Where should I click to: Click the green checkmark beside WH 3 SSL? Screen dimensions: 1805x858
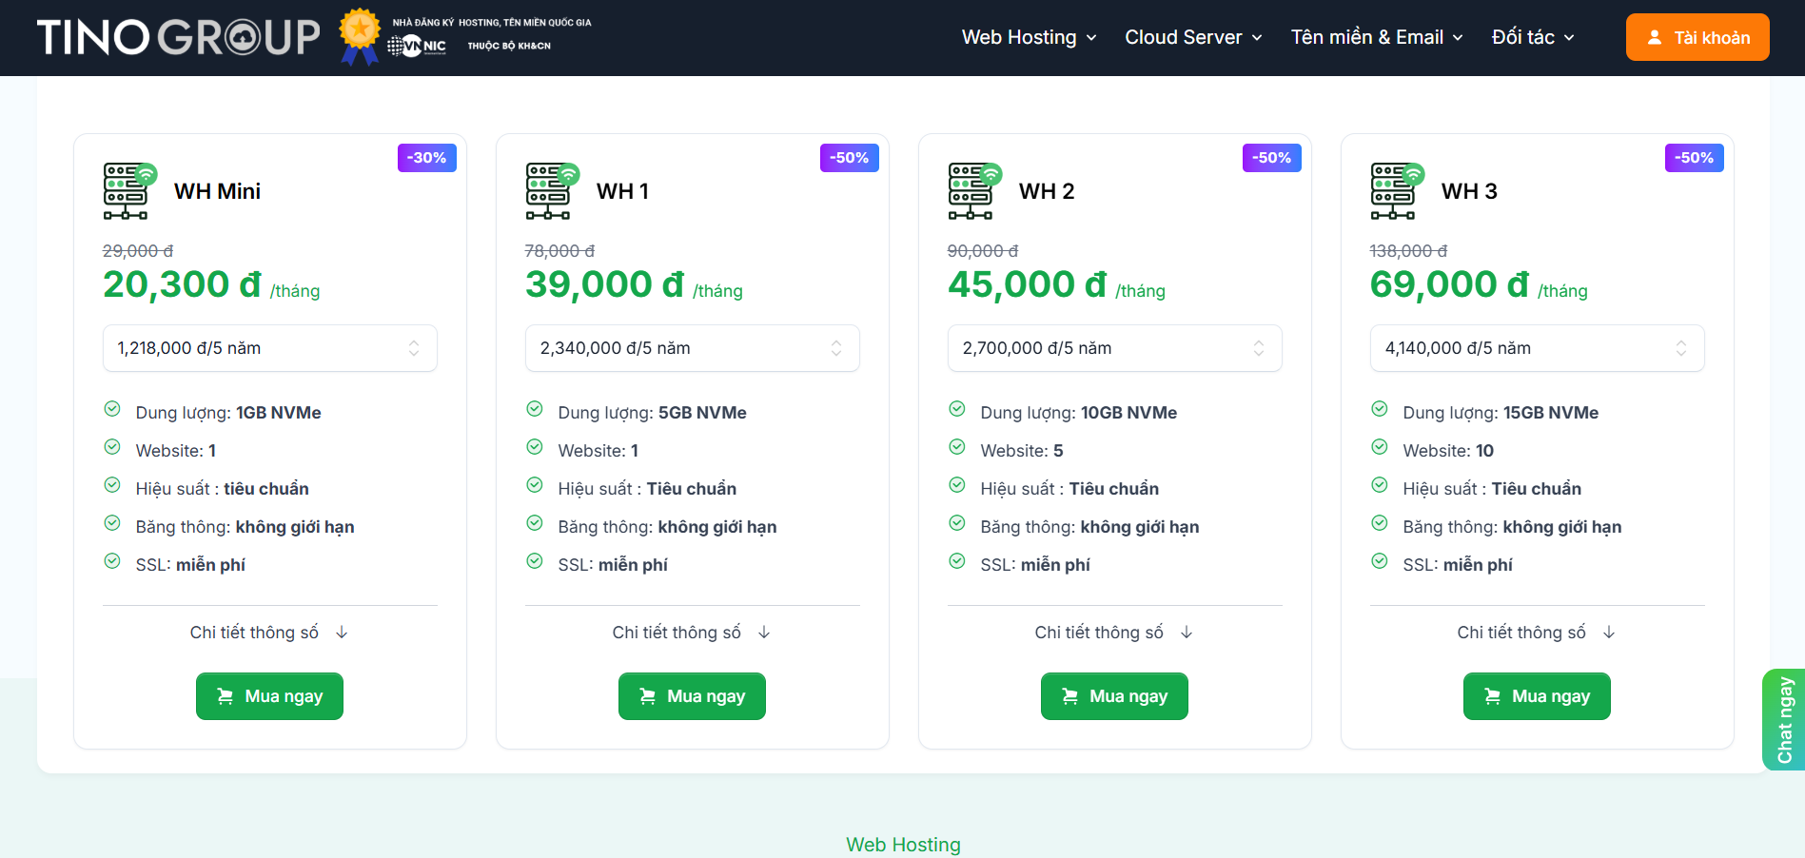[x=1379, y=561]
